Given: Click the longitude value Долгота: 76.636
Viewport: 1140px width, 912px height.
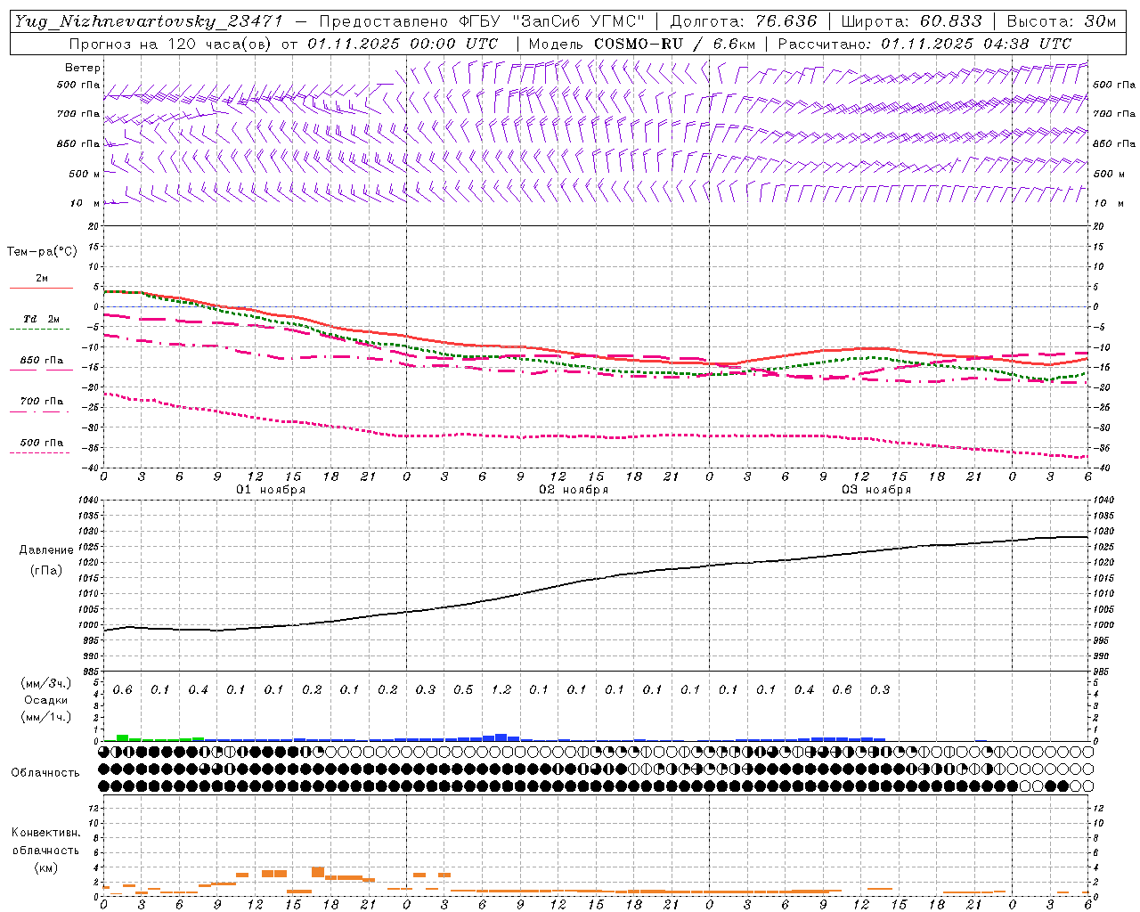Looking at the screenshot, I should tap(743, 21).
